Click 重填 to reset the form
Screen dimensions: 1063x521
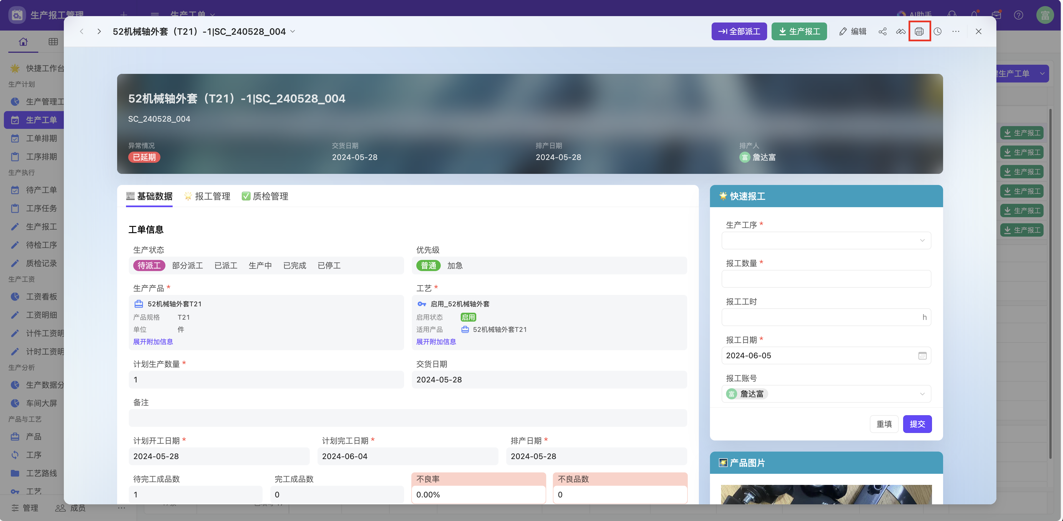click(x=884, y=424)
